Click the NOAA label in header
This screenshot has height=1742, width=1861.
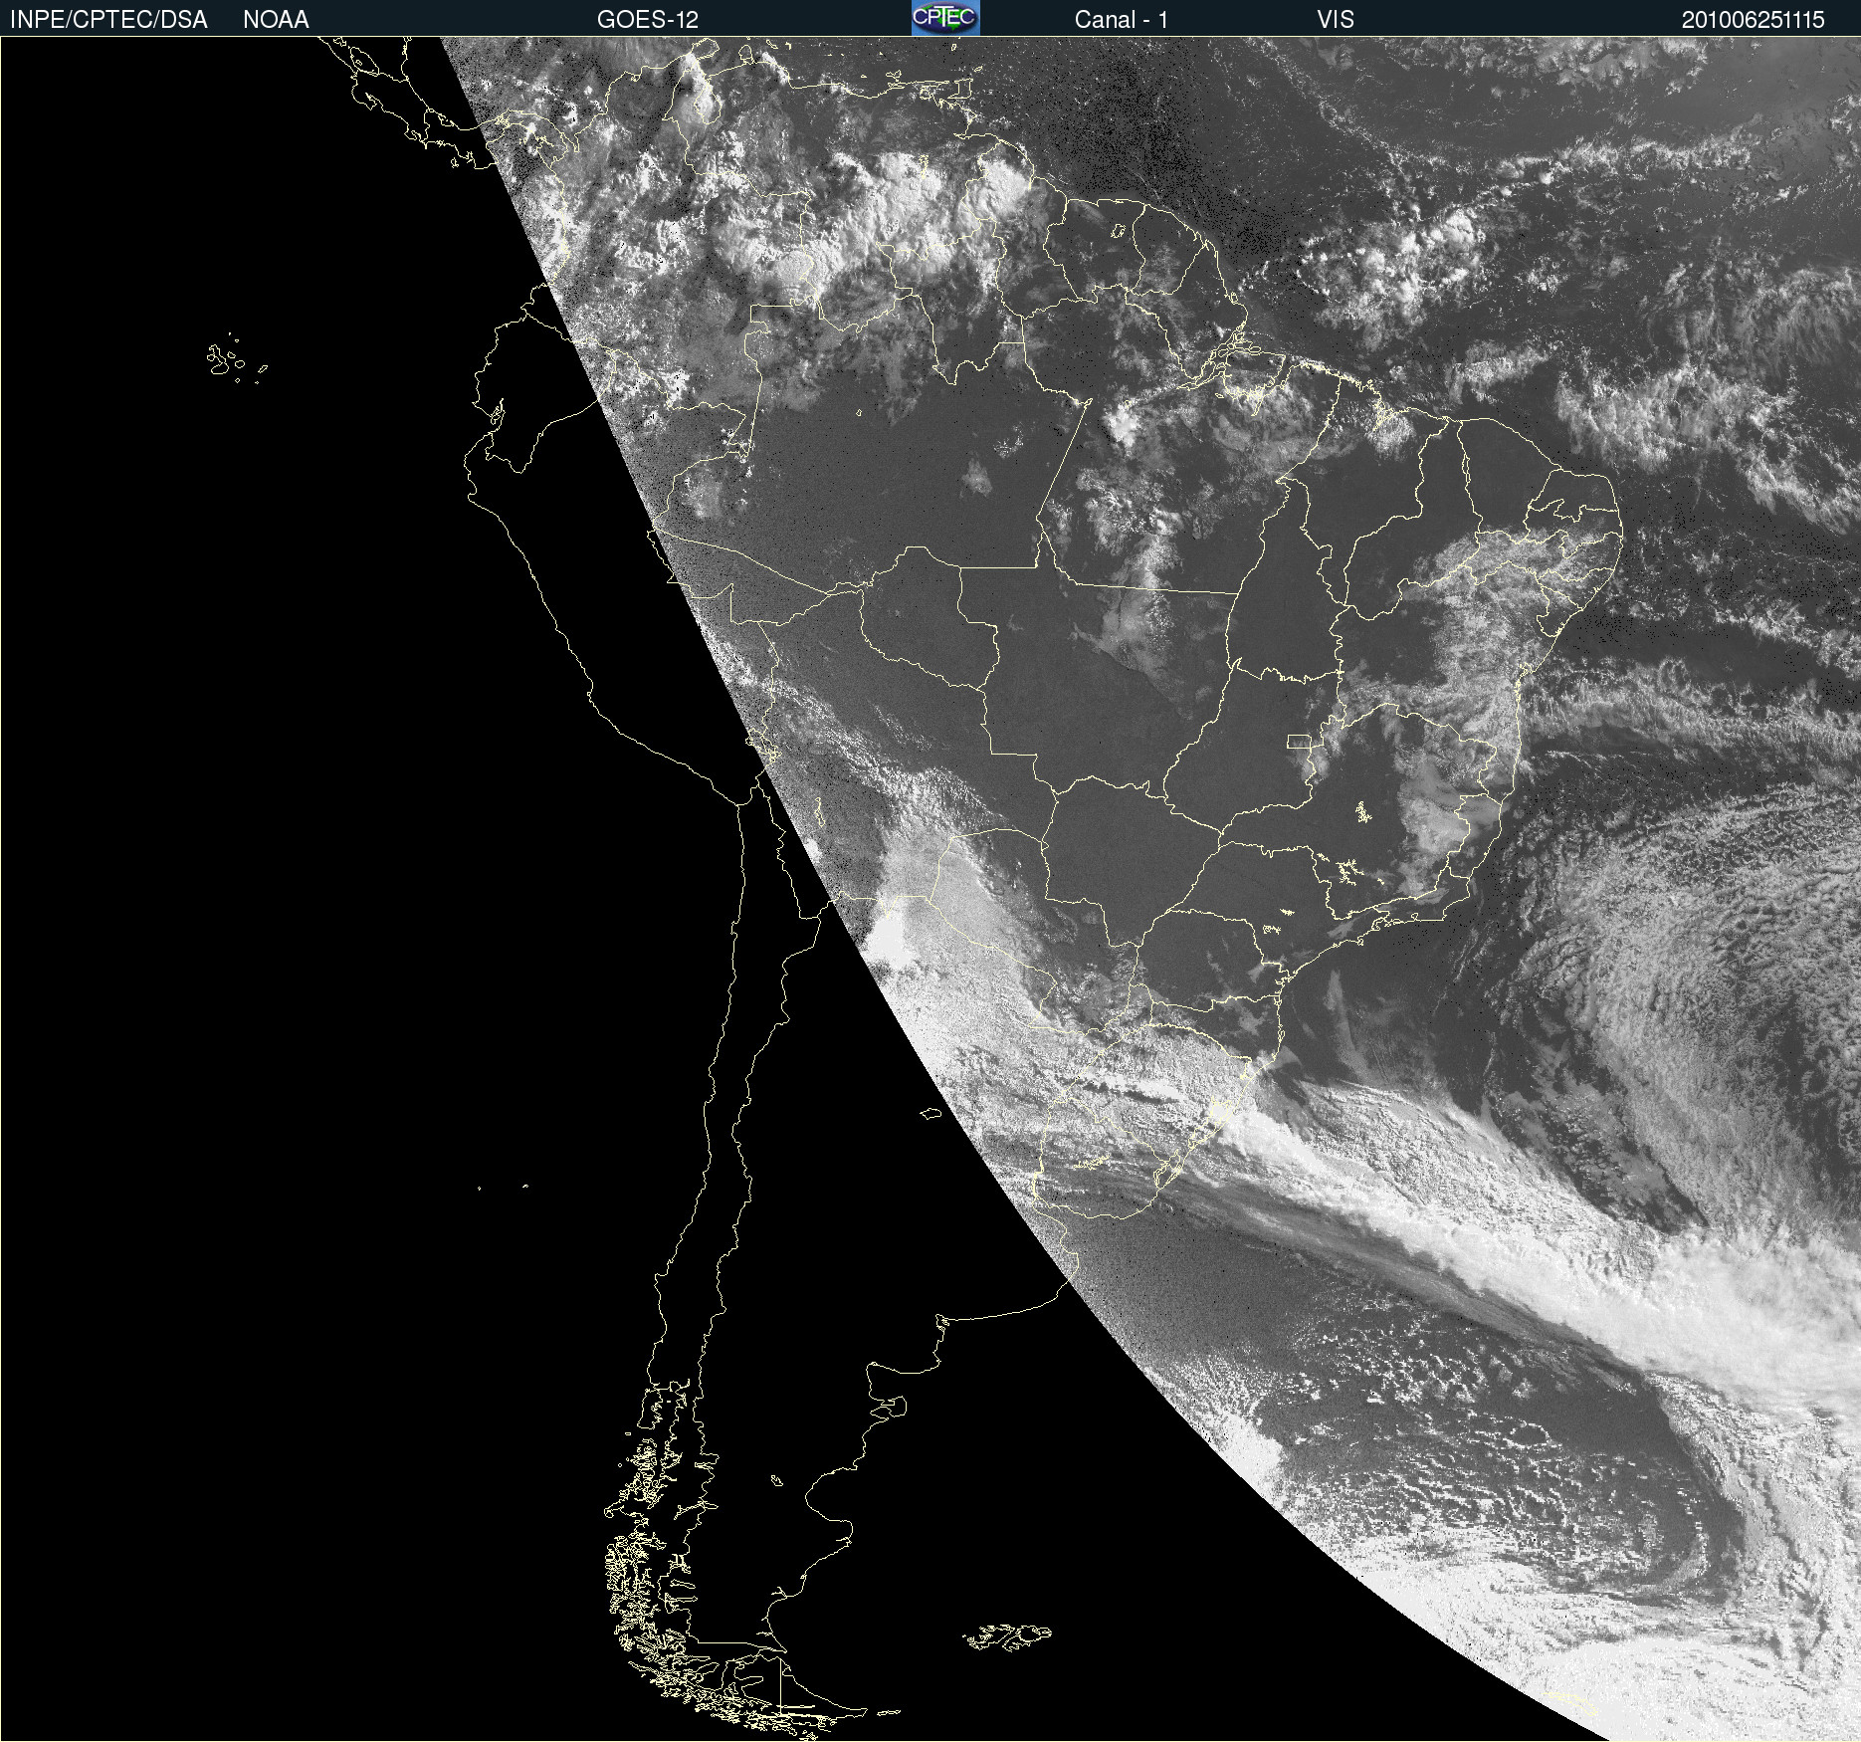[x=276, y=20]
